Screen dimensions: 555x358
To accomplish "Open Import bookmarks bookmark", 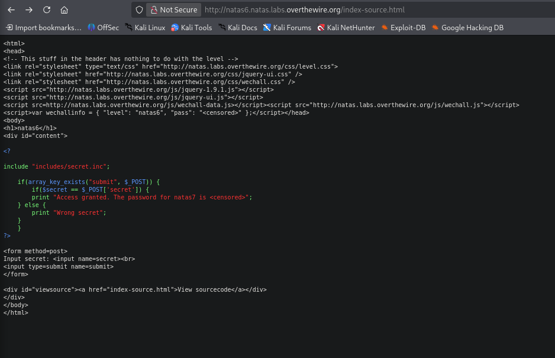I will [x=44, y=28].
